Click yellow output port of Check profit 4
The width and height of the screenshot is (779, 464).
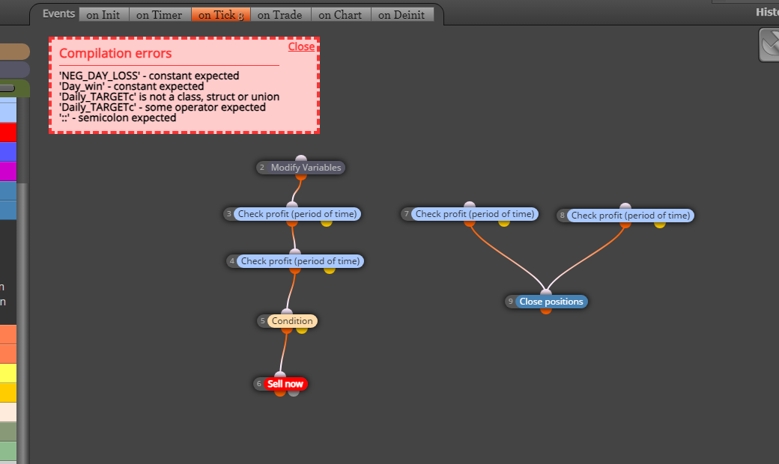pos(330,270)
